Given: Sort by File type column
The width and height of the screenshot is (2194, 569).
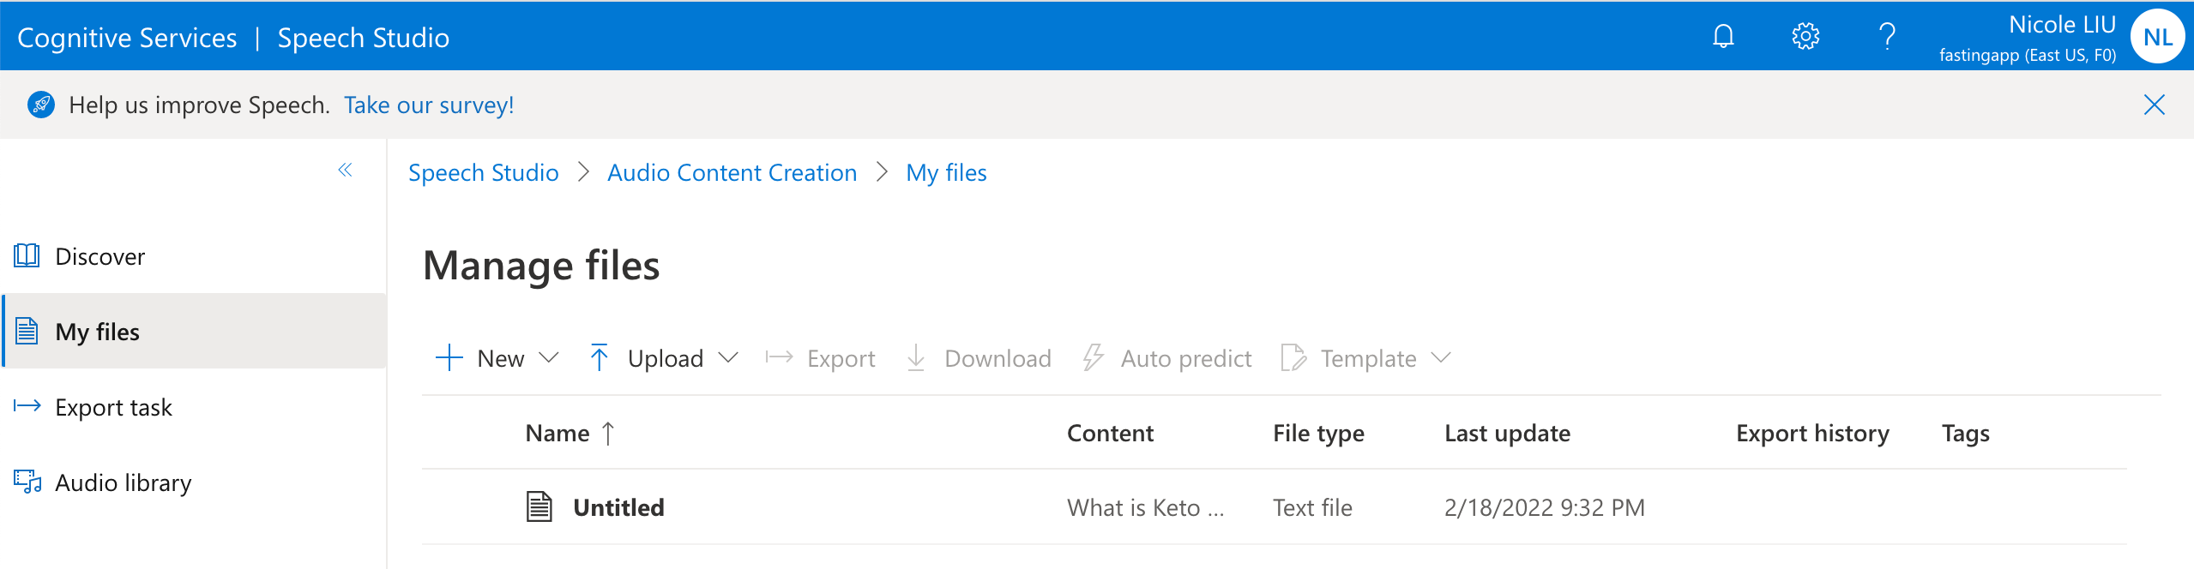Looking at the screenshot, I should click(1318, 433).
